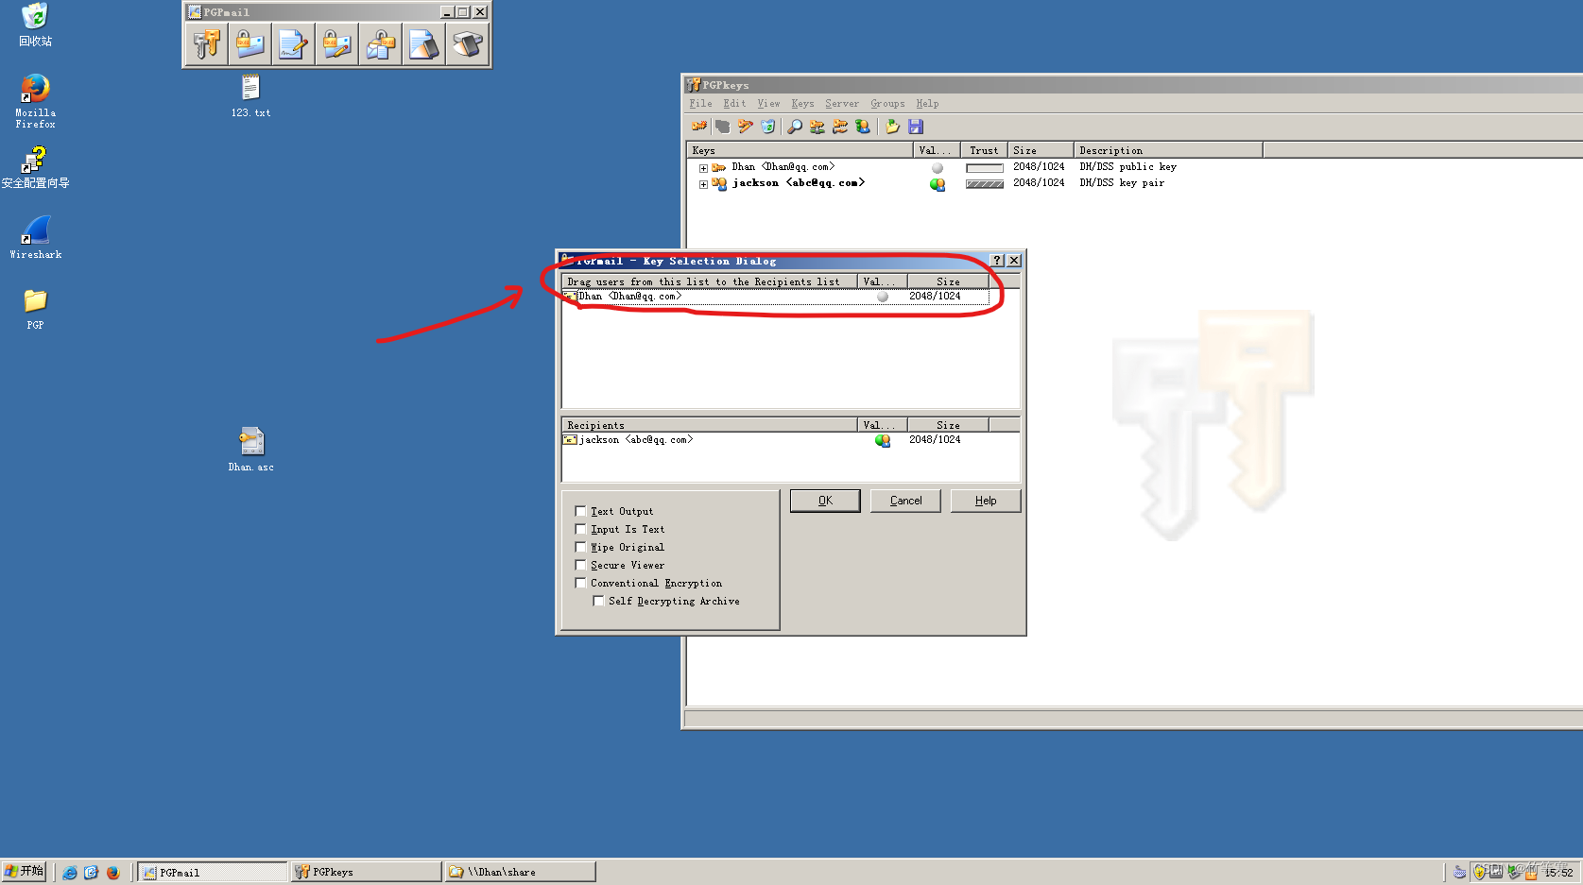
Task: Click the sign key icon in PGPkeys toolbar
Action: point(746,127)
